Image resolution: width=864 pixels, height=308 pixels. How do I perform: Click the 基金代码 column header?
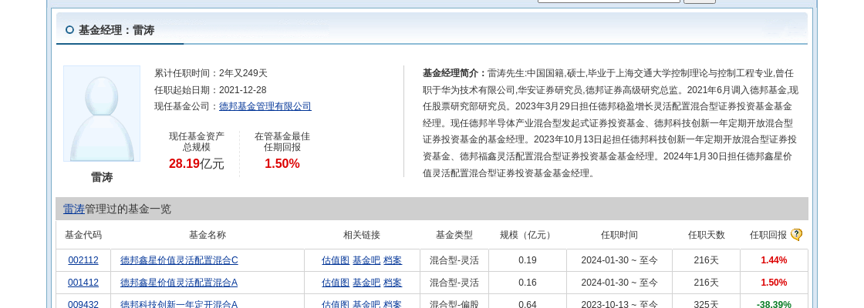(x=83, y=235)
